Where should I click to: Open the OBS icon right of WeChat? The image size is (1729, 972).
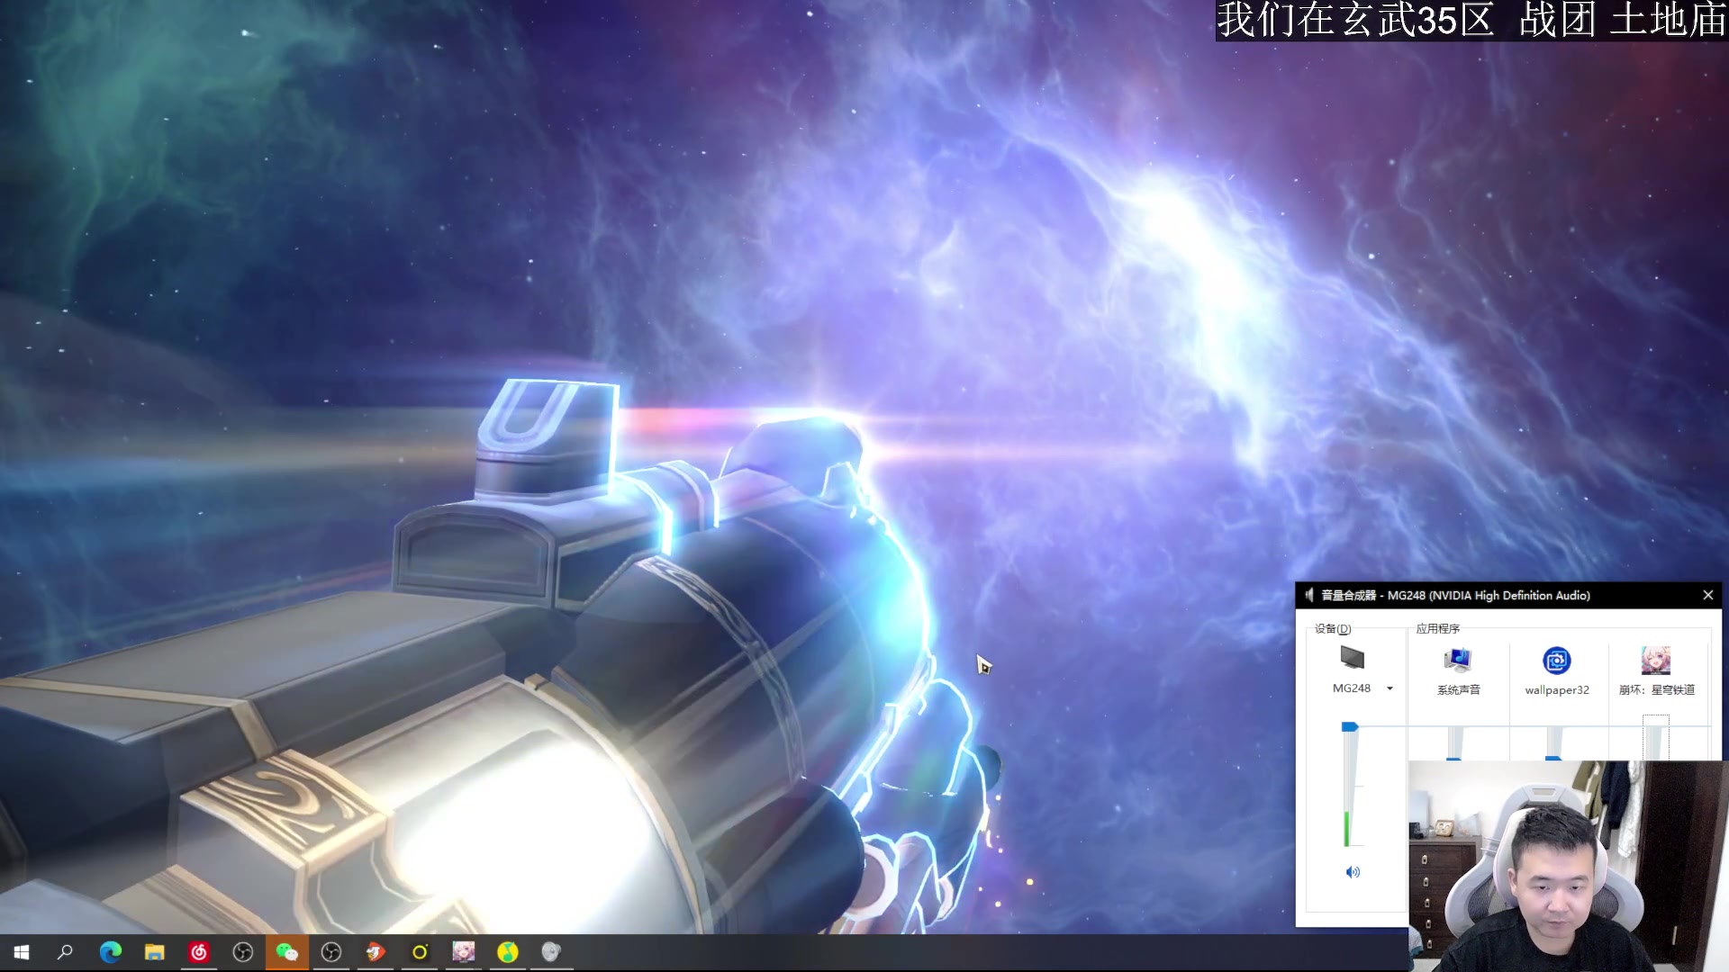pos(331,952)
